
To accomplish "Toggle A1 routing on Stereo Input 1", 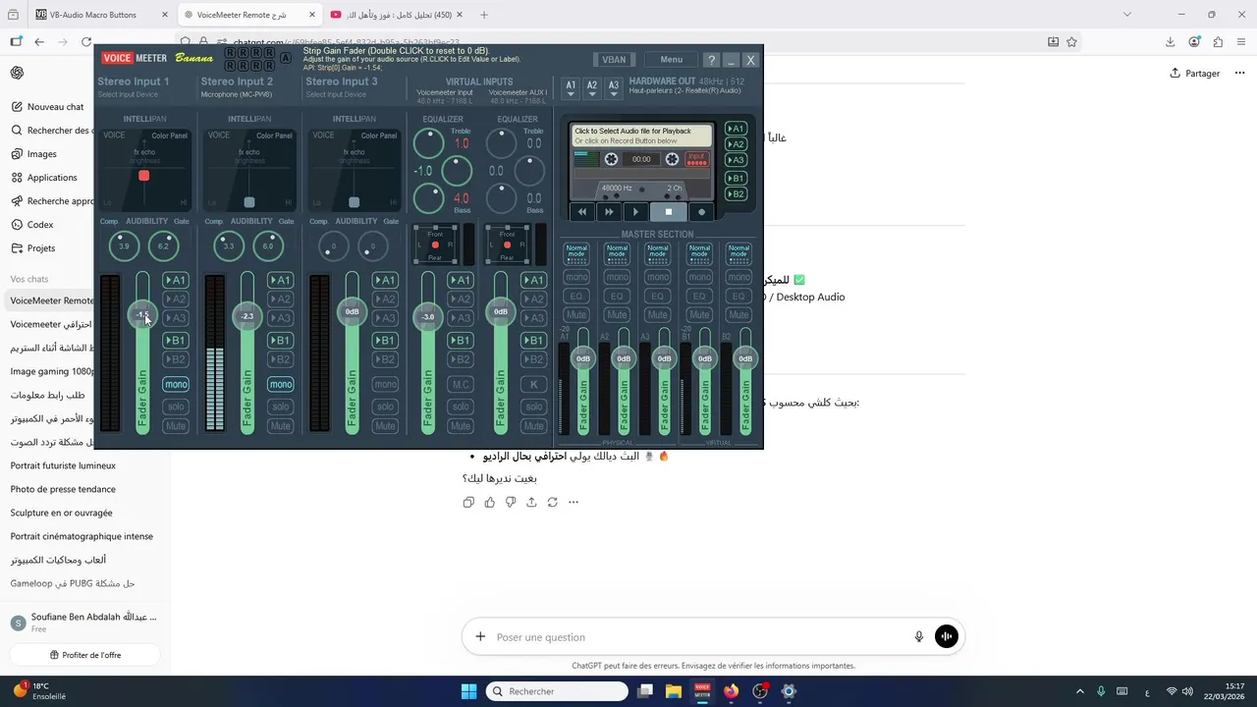I will click(176, 280).
